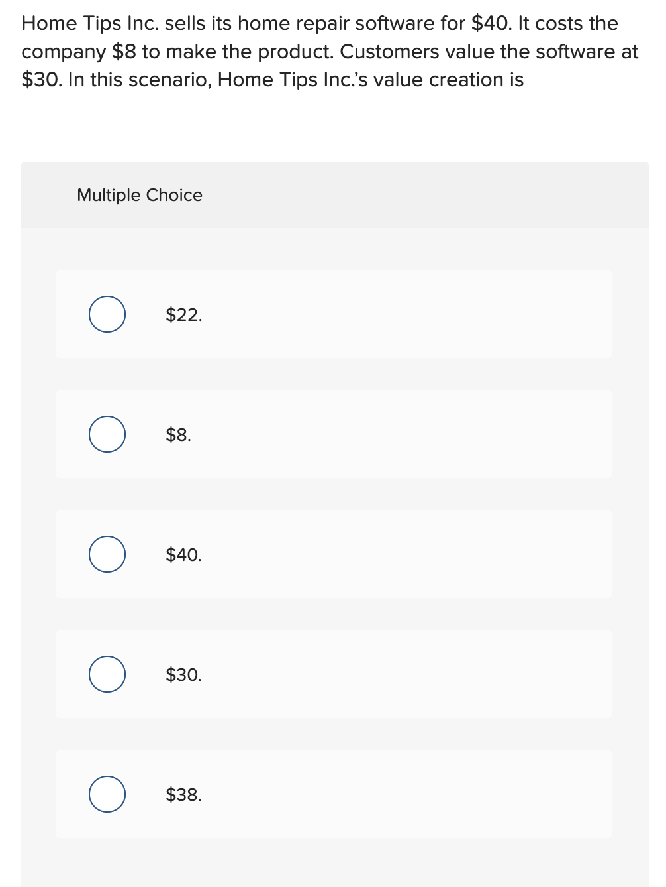Select the $38 radio button
The image size is (666, 887).
107,794
